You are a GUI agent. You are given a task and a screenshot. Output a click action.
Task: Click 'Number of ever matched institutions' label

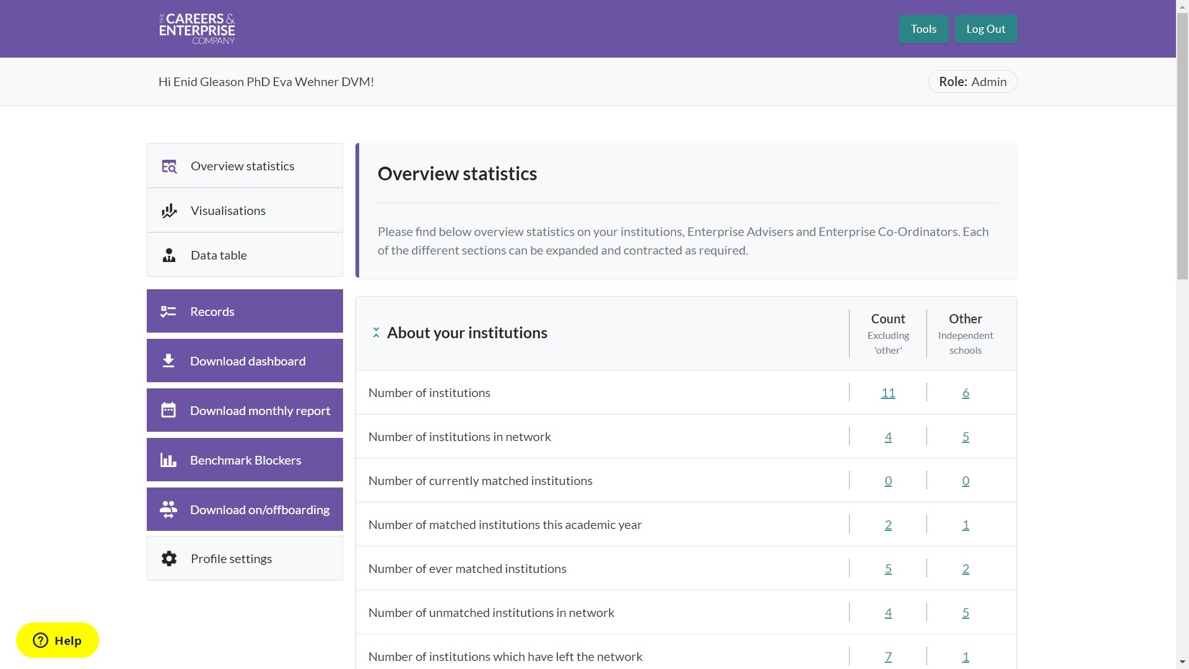point(467,569)
